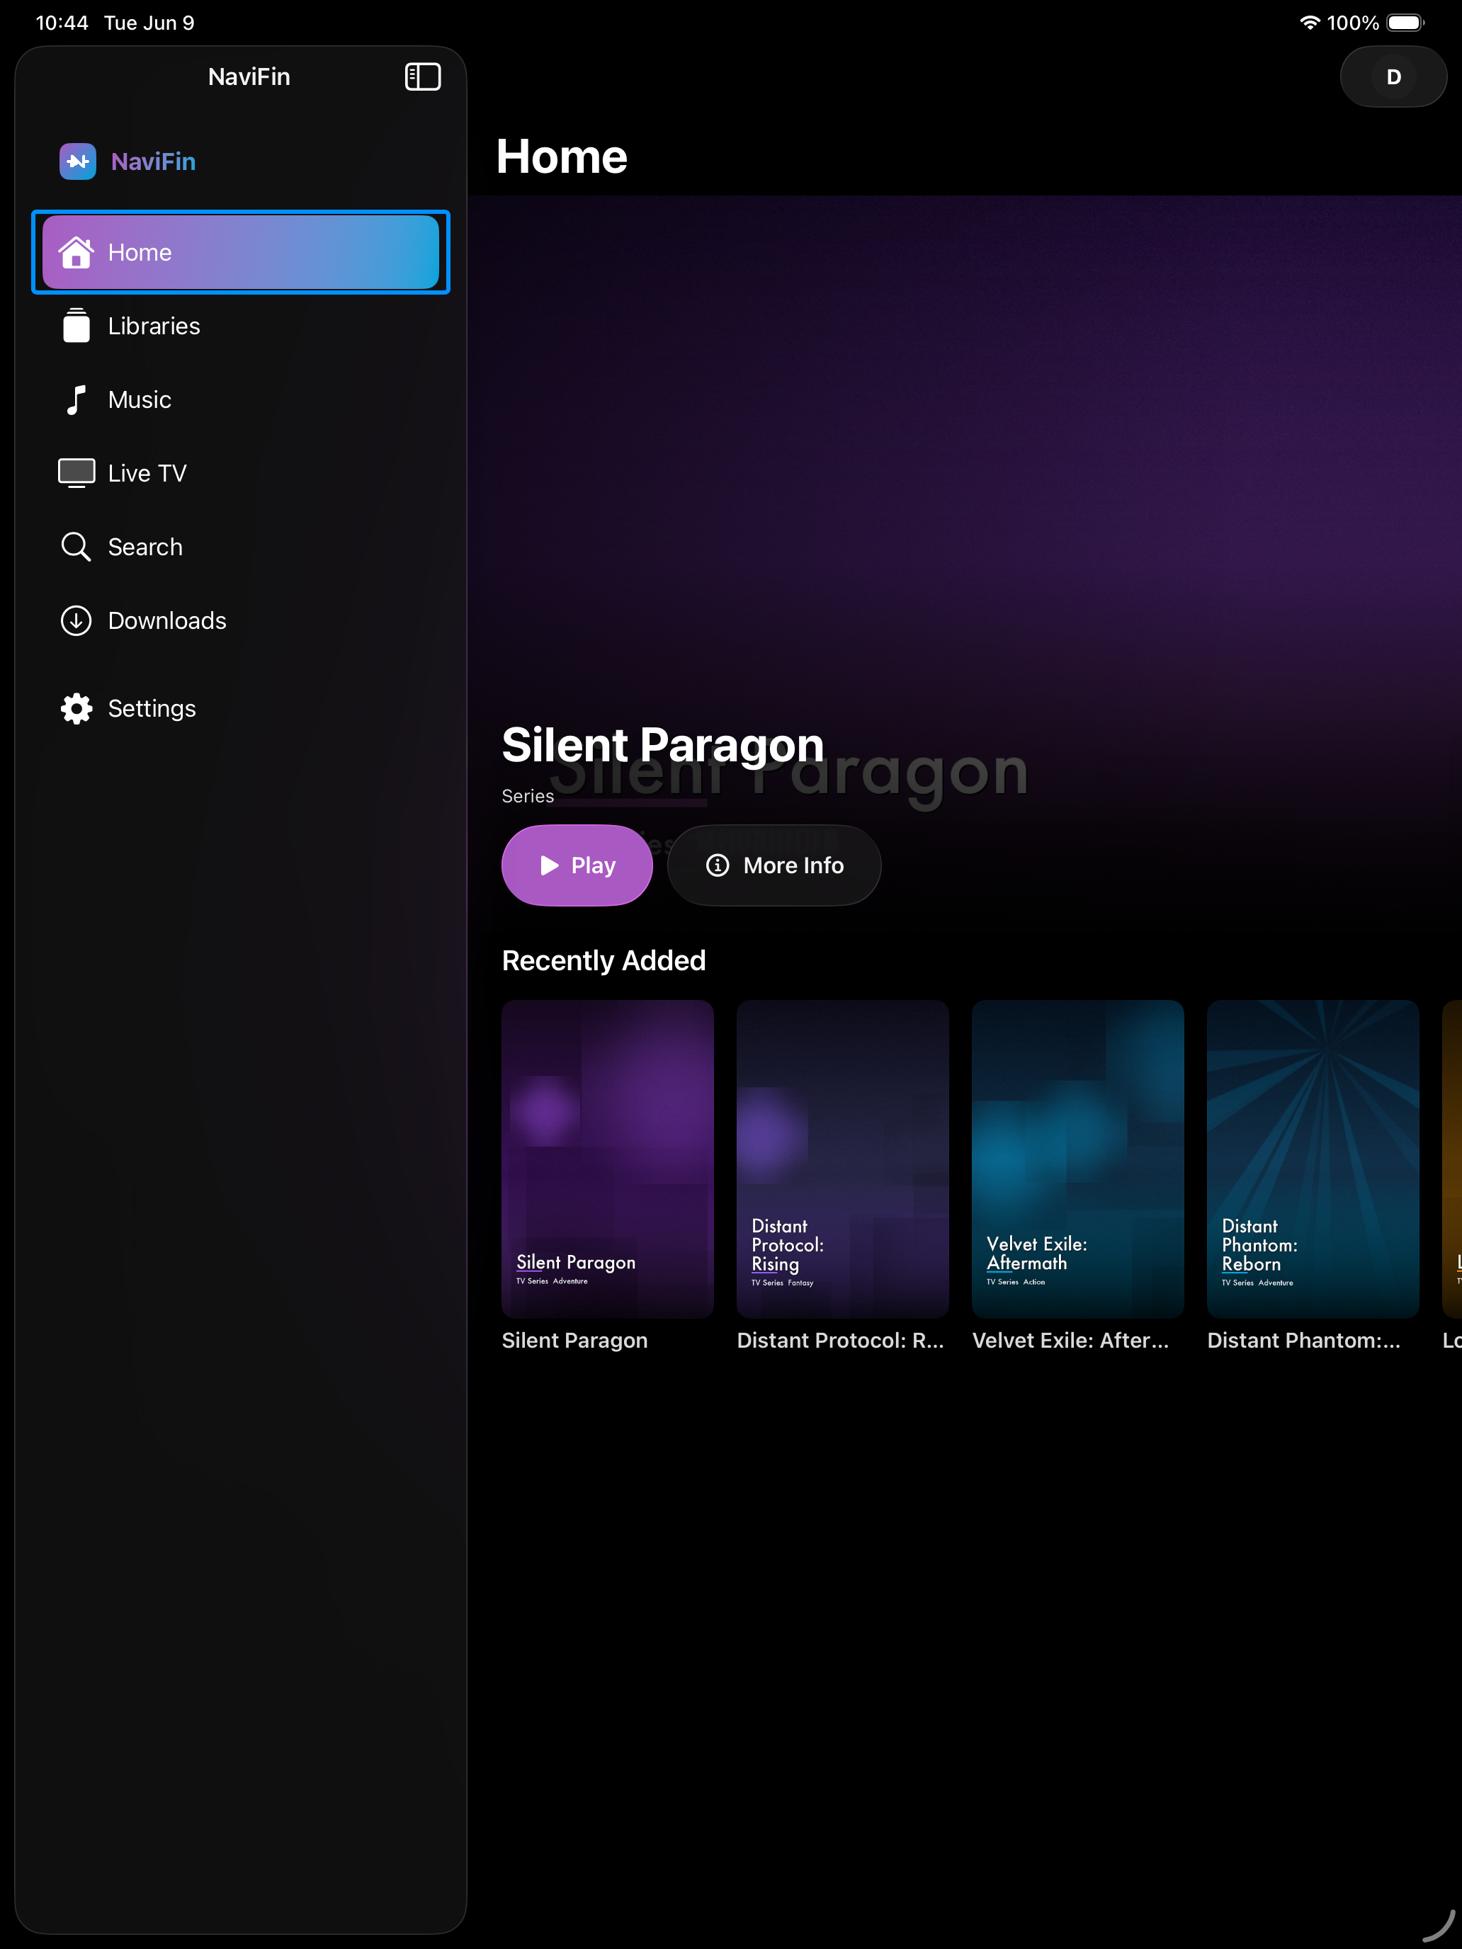1462x1949 pixels.
Task: Click the 'Distant Protocol: R...' caption
Action: pos(841,1340)
